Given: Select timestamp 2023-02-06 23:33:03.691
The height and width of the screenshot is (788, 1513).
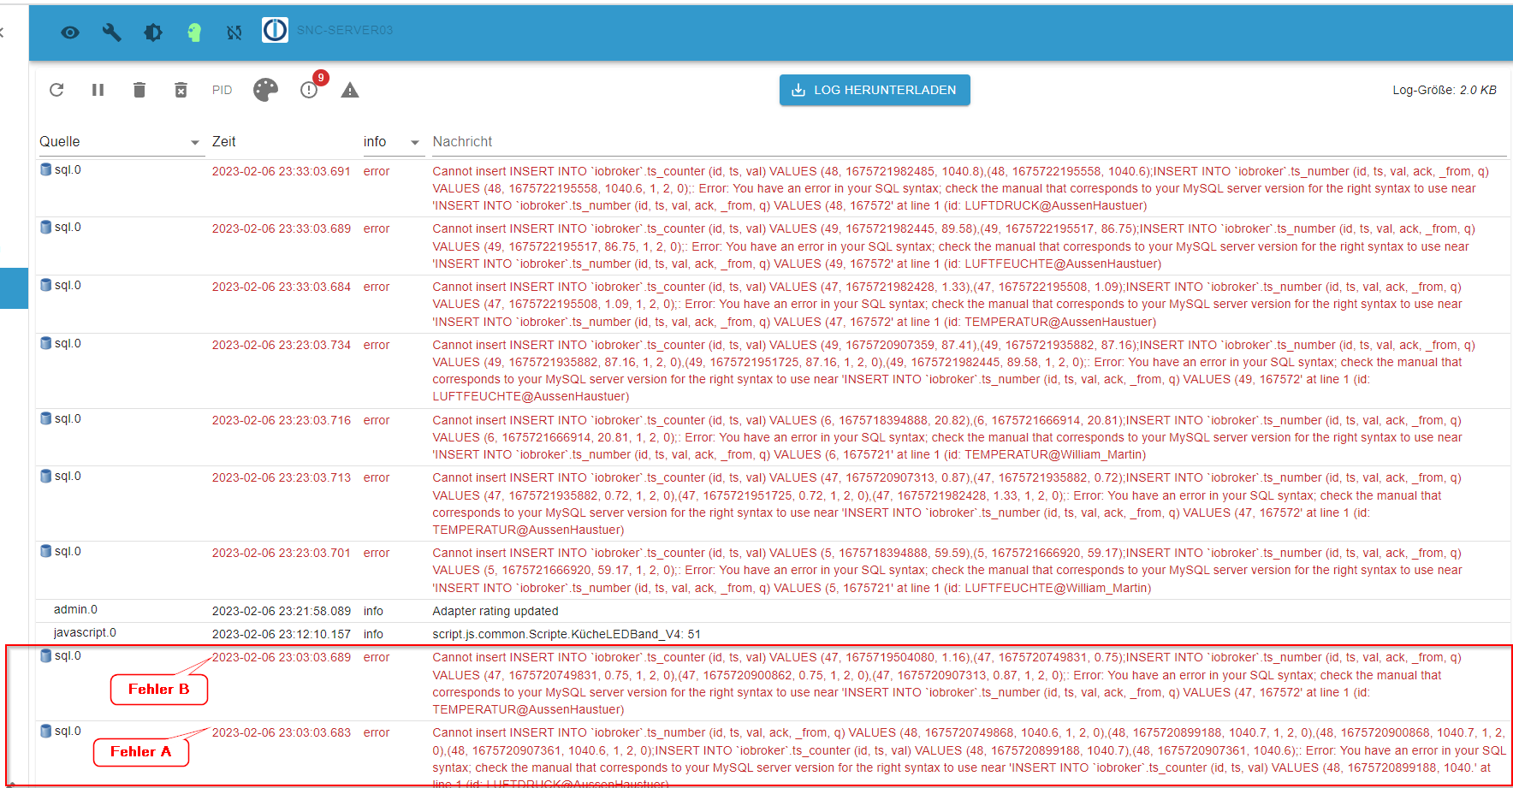Looking at the screenshot, I should pyautogui.click(x=282, y=171).
